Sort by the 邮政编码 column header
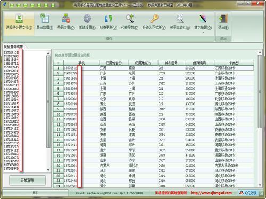The height and width of the screenshot is (199, 266). (199, 63)
